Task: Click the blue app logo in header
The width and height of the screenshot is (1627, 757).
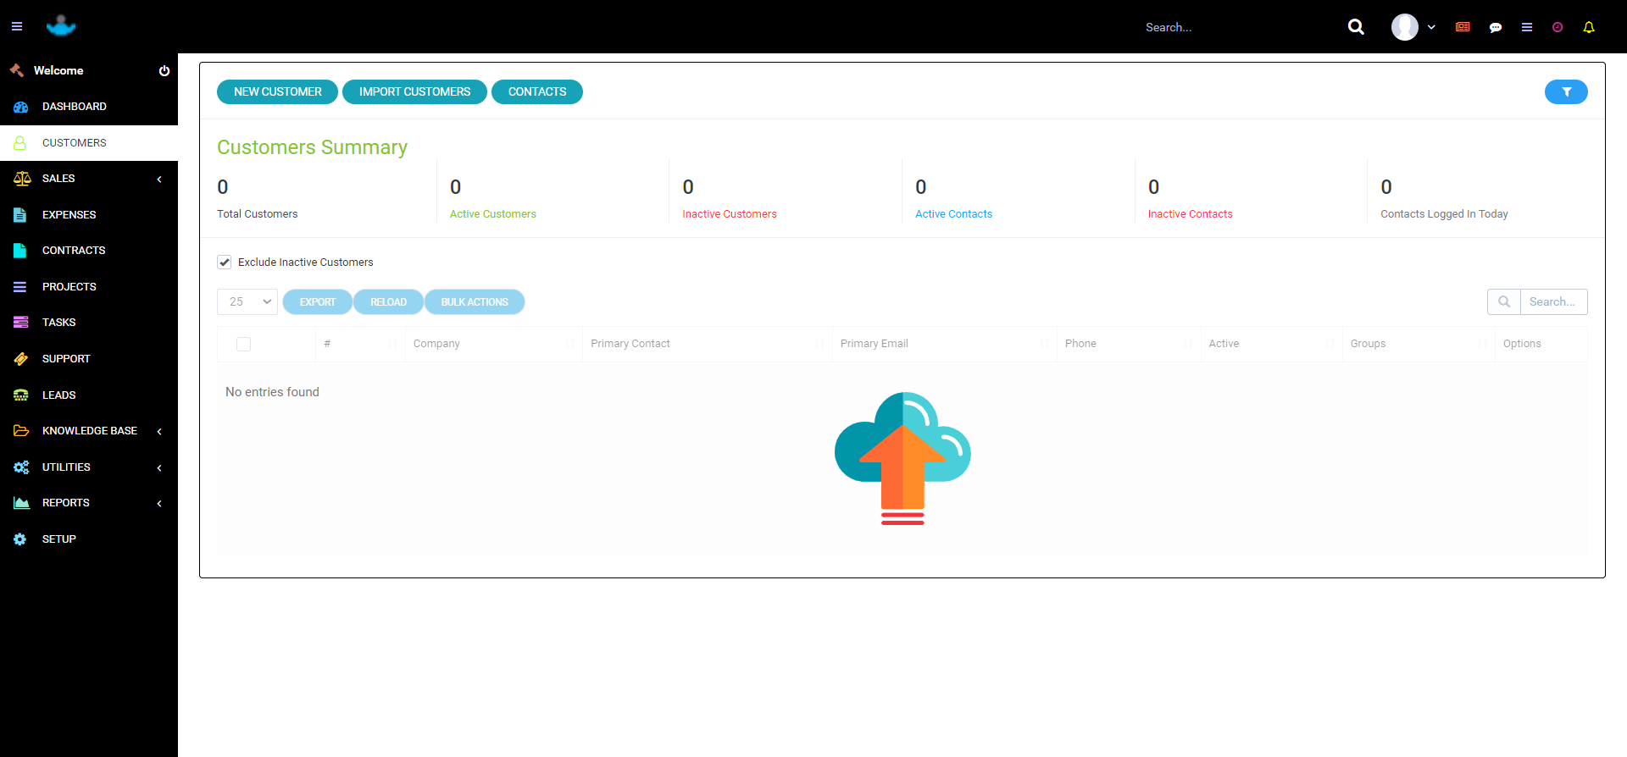Action: pos(61,26)
